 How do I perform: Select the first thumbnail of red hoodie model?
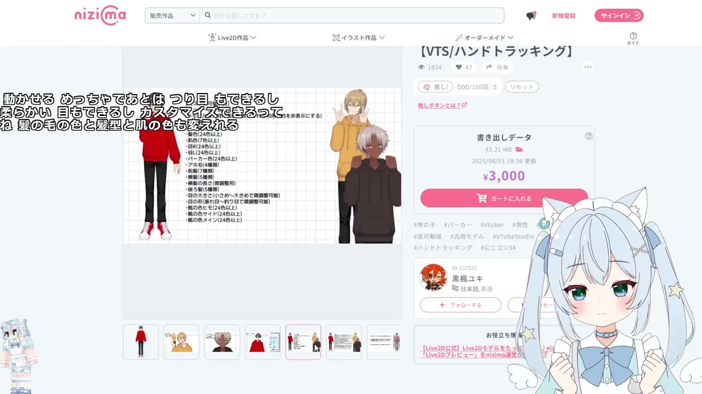[141, 342]
